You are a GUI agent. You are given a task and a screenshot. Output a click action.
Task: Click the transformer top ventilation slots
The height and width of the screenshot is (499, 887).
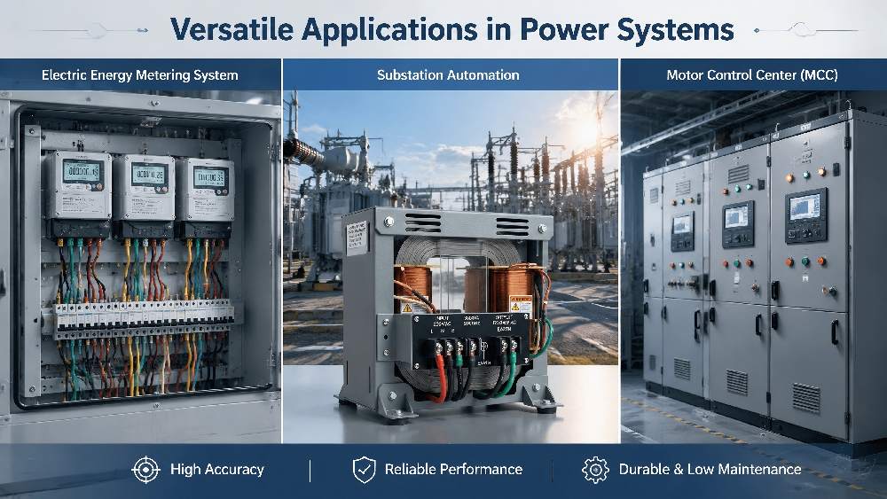[x=467, y=224]
